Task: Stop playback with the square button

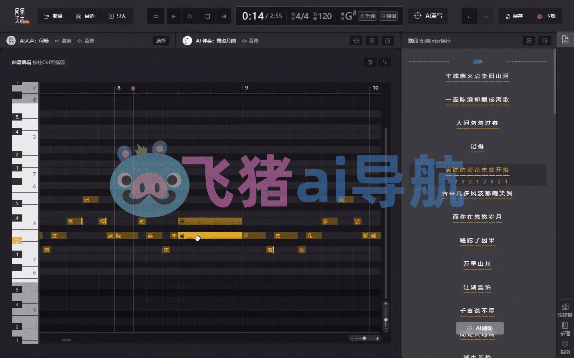Action: point(207,16)
